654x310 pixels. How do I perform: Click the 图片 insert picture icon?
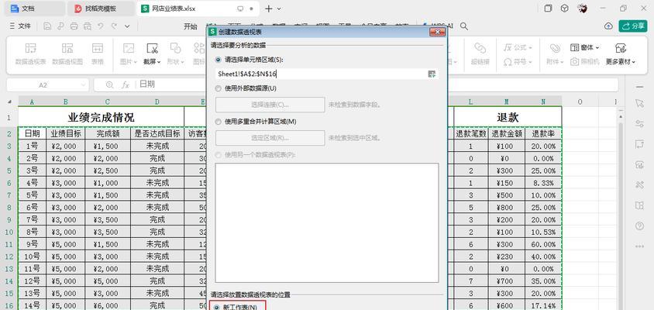click(129, 48)
